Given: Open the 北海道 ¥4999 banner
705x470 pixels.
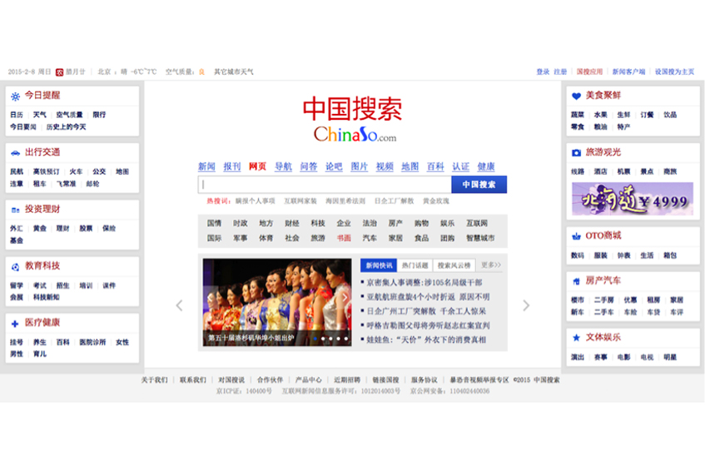Looking at the screenshot, I should (x=633, y=199).
